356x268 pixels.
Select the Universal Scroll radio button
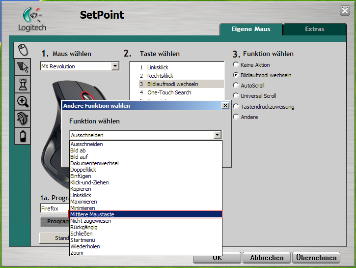coord(236,96)
